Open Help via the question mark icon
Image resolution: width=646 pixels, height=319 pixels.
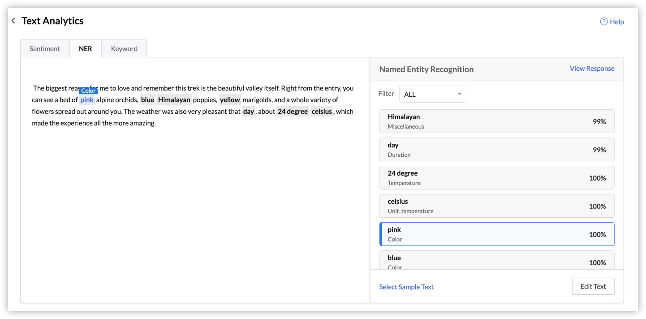604,22
